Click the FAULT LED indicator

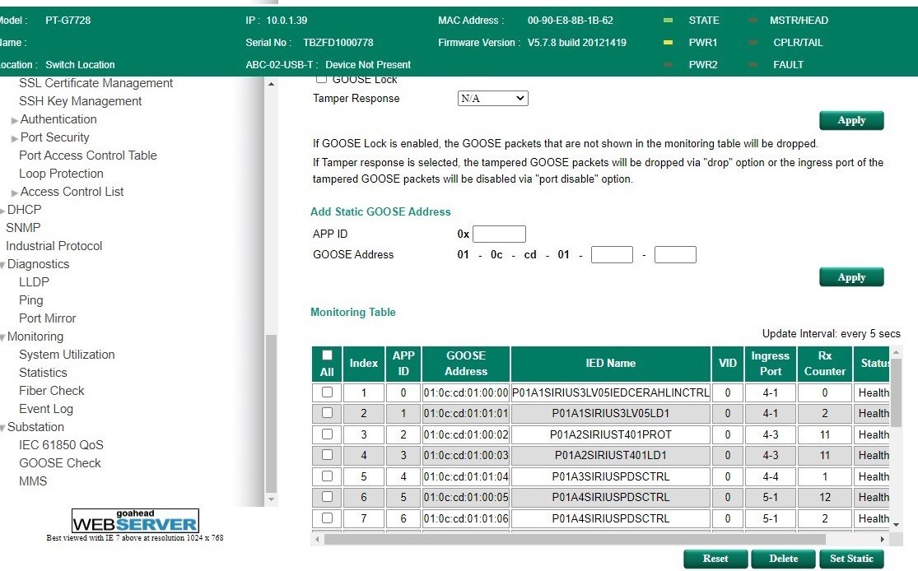tap(753, 65)
